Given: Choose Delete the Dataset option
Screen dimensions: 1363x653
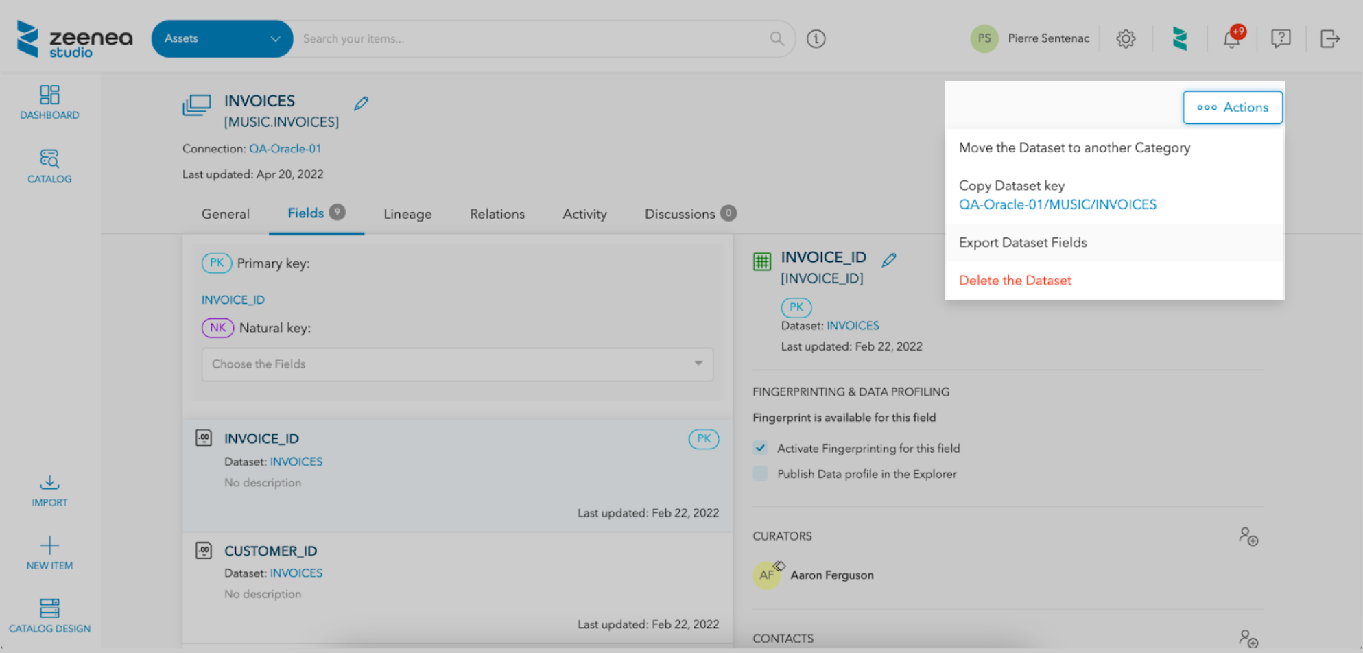Looking at the screenshot, I should [x=1015, y=281].
